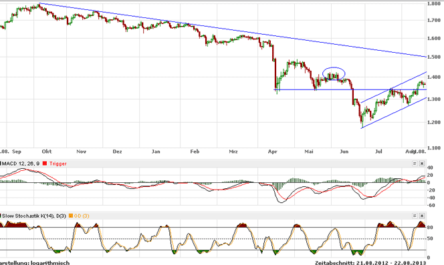
Task: Click the 1.200 price axis label
Action: (434, 122)
